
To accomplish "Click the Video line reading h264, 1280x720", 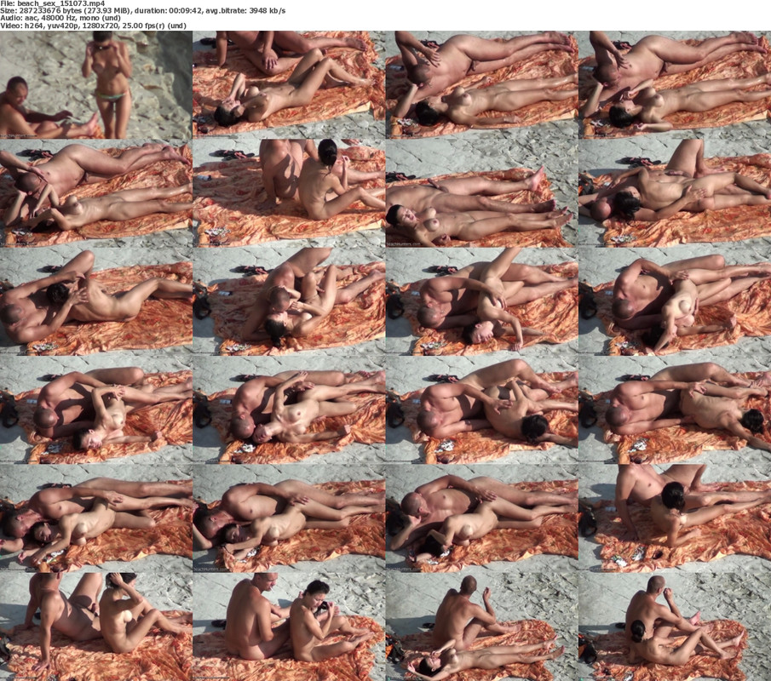I will (x=93, y=26).
